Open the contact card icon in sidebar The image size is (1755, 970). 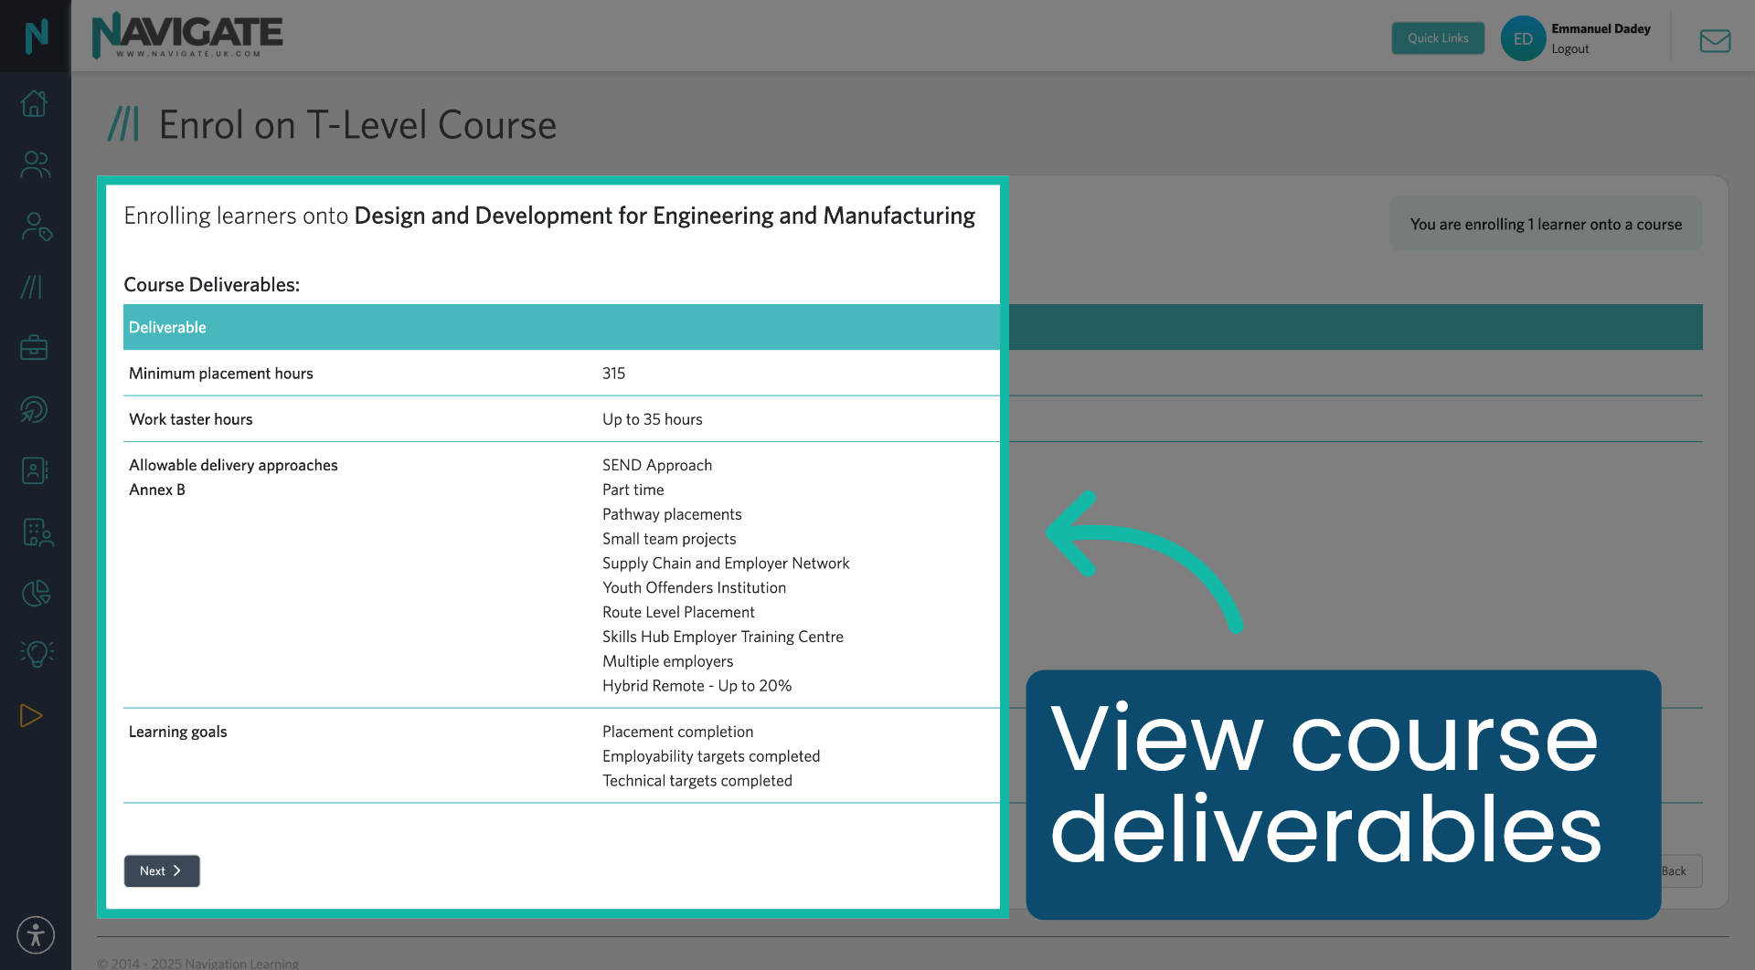click(35, 470)
